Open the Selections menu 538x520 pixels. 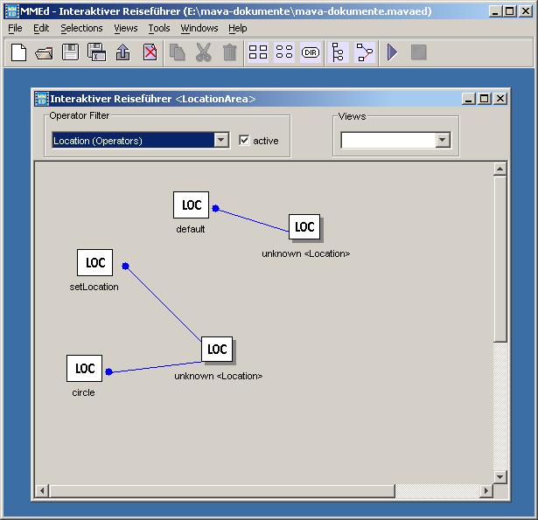coord(81,28)
